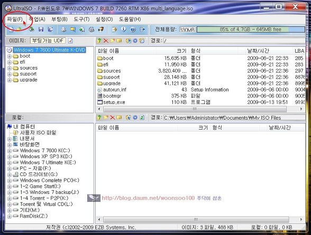Image resolution: width=311 pixels, height=235 pixels.
Task: Click the Open CD/DVD toolbar icon
Action: pyautogui.click(x=31, y=30)
